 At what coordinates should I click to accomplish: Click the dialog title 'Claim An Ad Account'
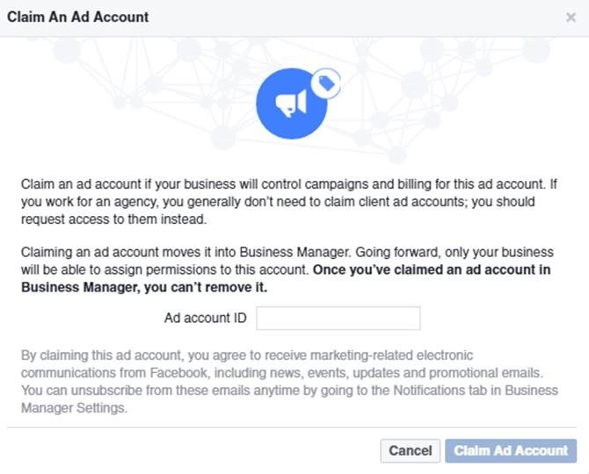click(x=78, y=17)
